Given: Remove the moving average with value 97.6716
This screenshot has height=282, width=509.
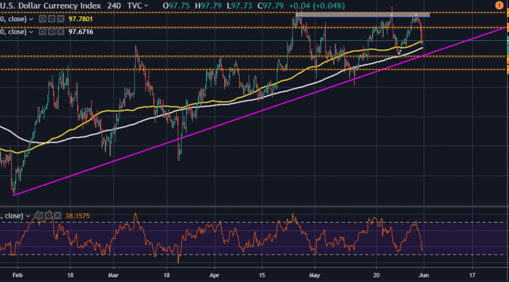Looking at the screenshot, I should [60, 32].
